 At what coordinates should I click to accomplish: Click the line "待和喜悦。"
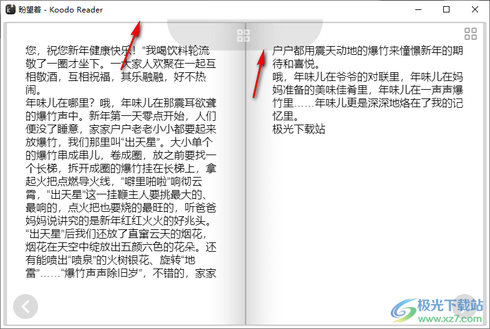pyautogui.click(x=296, y=64)
